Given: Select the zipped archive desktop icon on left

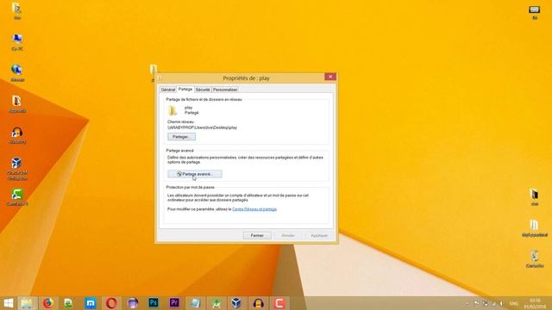Looking at the screenshot, I should [17, 104].
